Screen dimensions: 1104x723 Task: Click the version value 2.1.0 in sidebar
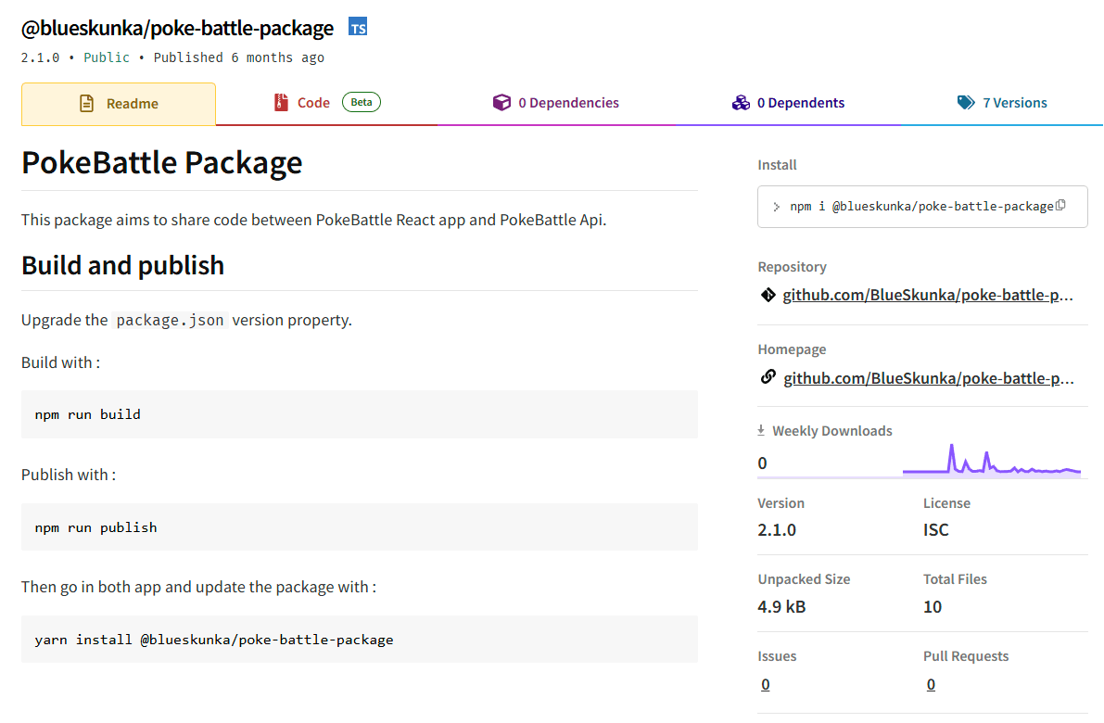coord(777,530)
